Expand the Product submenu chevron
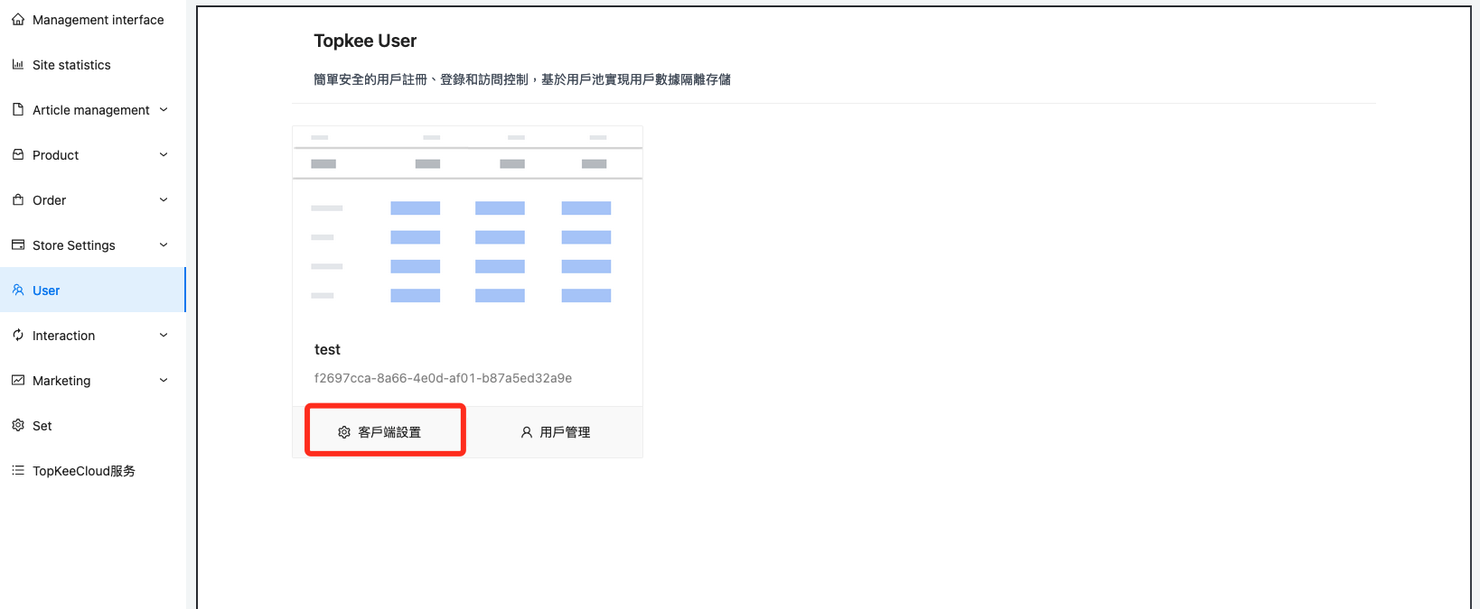This screenshot has width=1480, height=609. (x=164, y=154)
